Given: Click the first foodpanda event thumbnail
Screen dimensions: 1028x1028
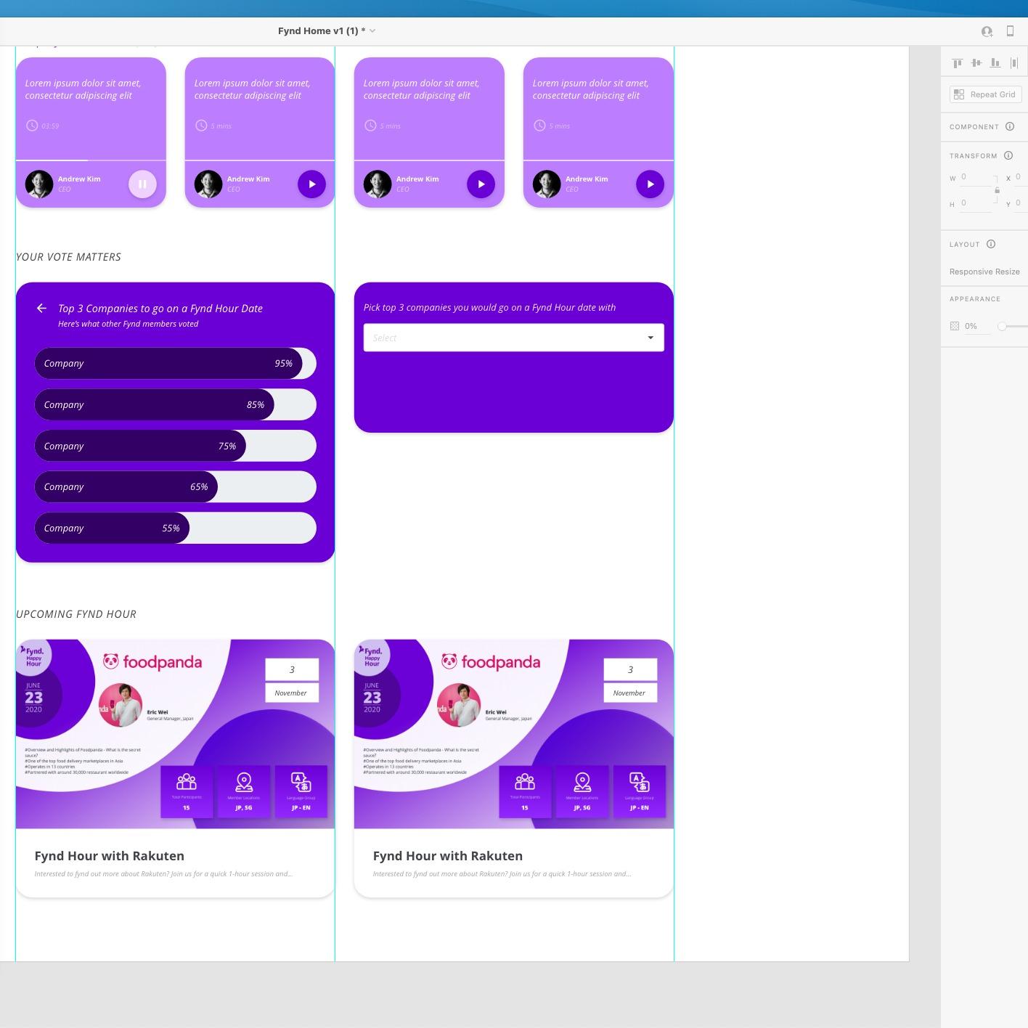Looking at the screenshot, I should (x=176, y=734).
